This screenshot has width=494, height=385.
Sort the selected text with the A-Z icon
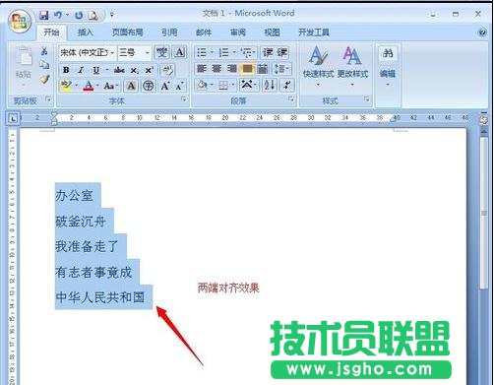pyautogui.click(x=270, y=86)
